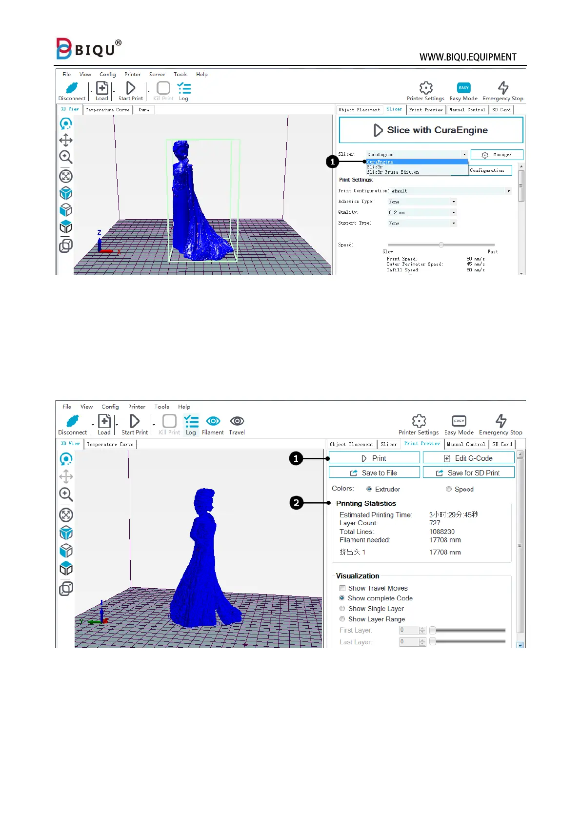This screenshot has width=581, height=822.
Task: Open arrow beside Disconnect in Slicer-tab window
Action: point(91,91)
